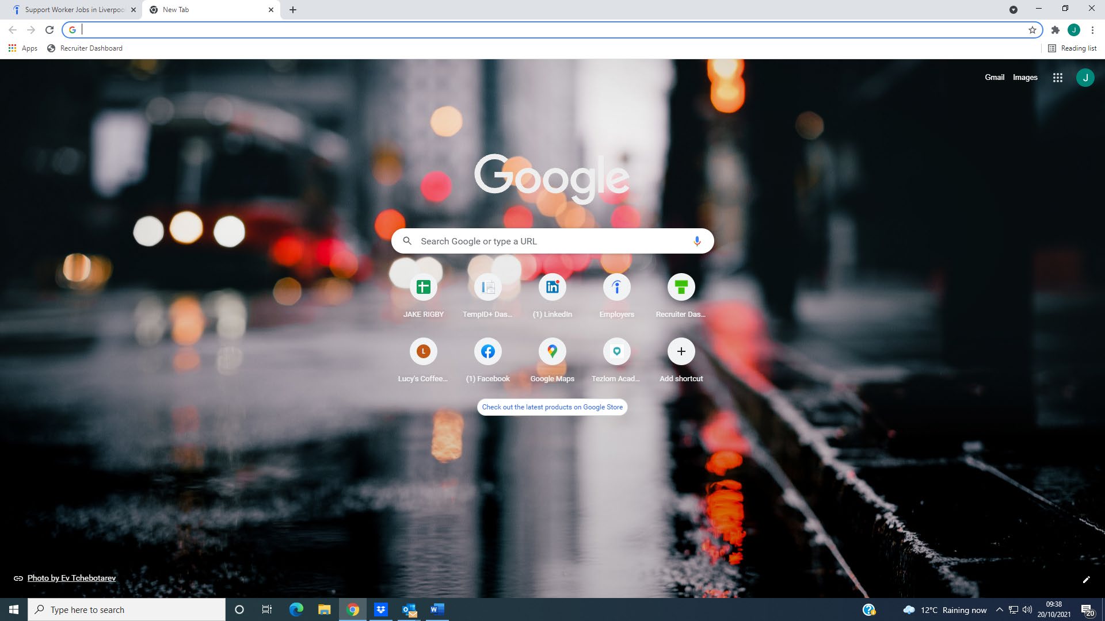Switch to Support Worker Jobs tab
Image resolution: width=1105 pixels, height=621 pixels.
click(x=74, y=10)
